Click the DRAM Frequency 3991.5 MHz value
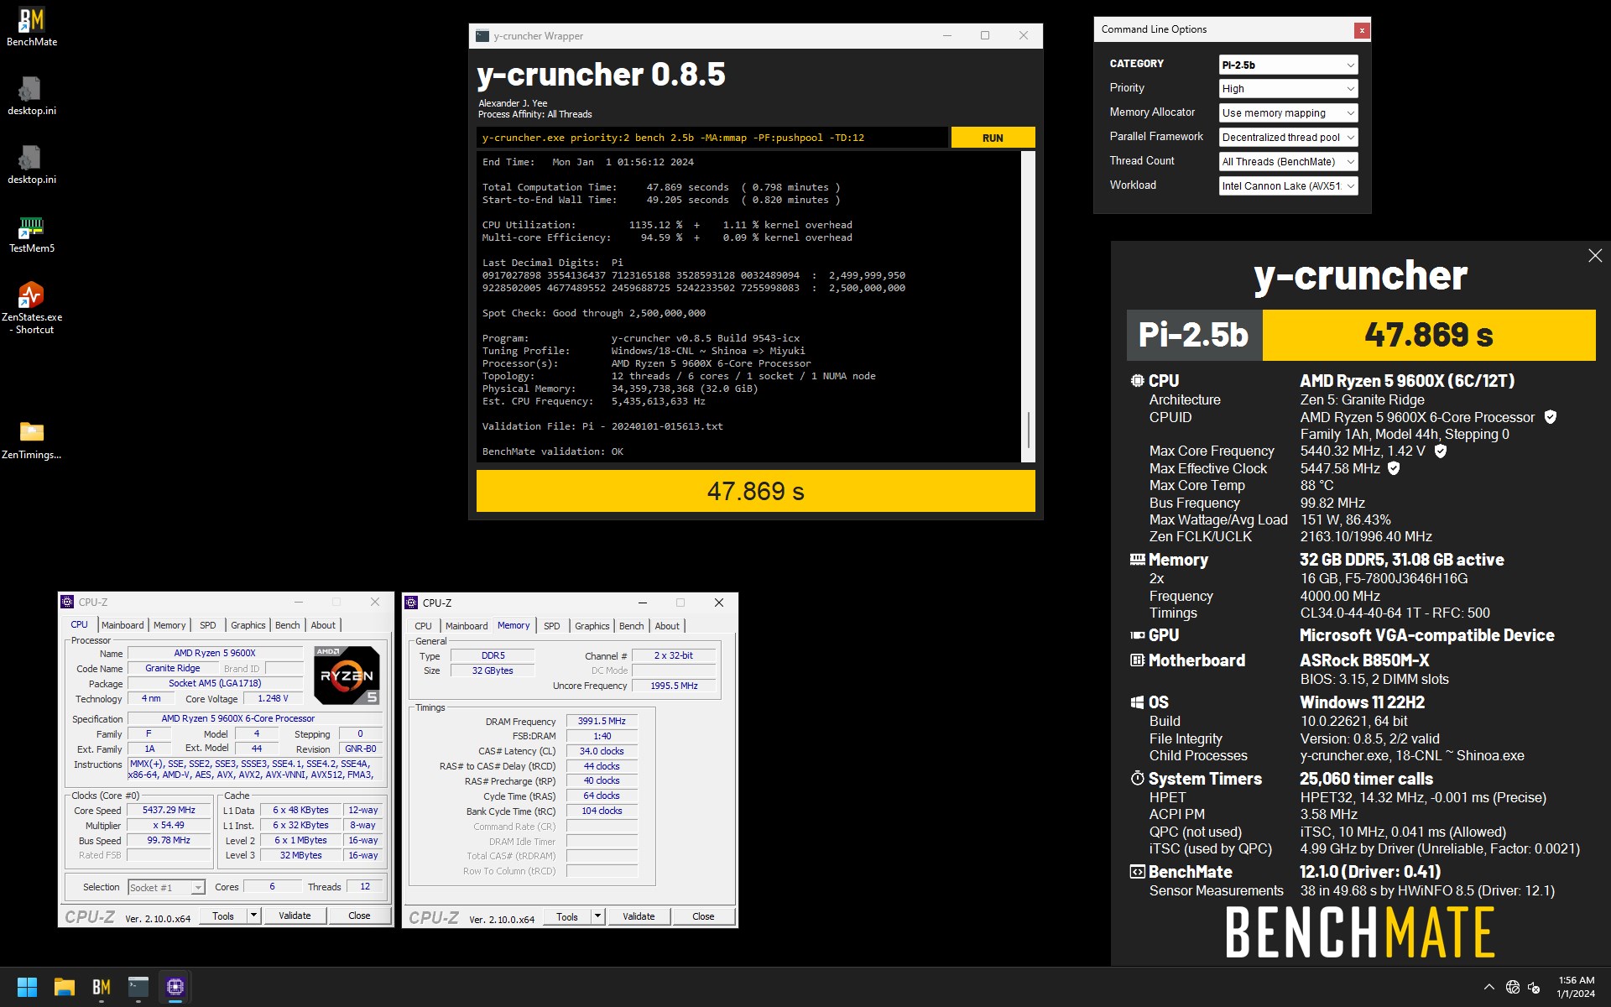The image size is (1611, 1007). 602,721
